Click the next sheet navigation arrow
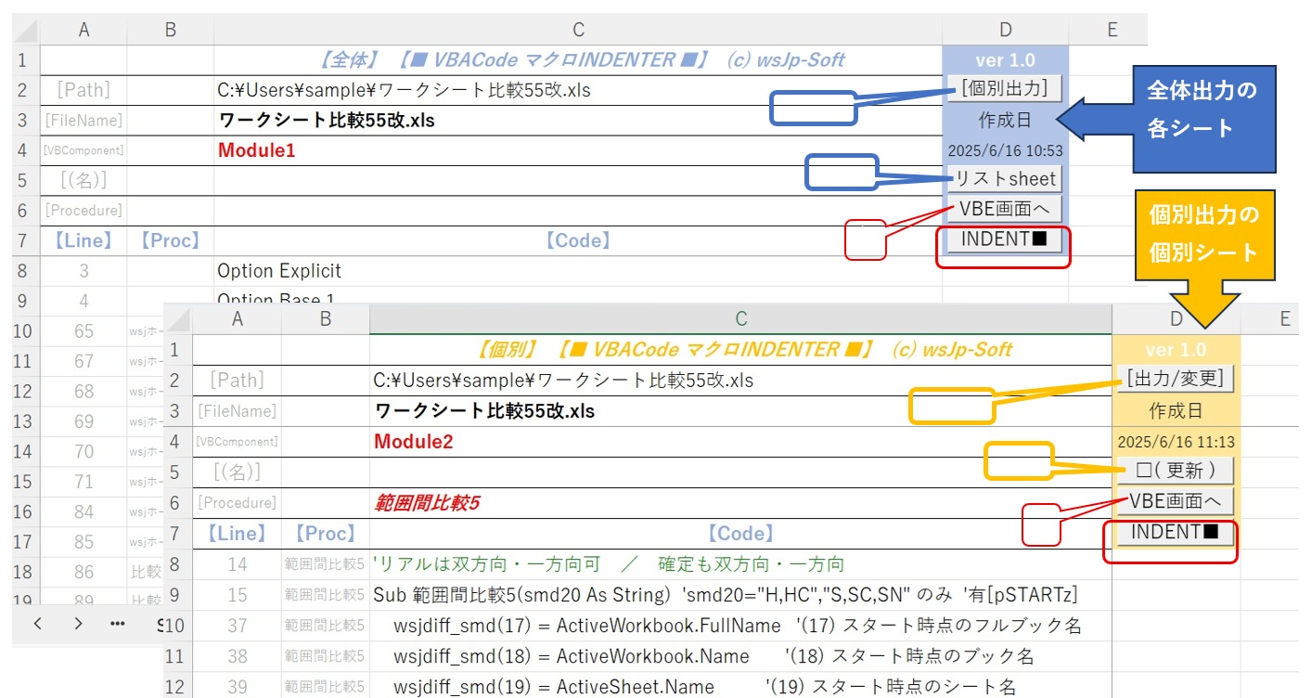1311x698 pixels. click(79, 623)
